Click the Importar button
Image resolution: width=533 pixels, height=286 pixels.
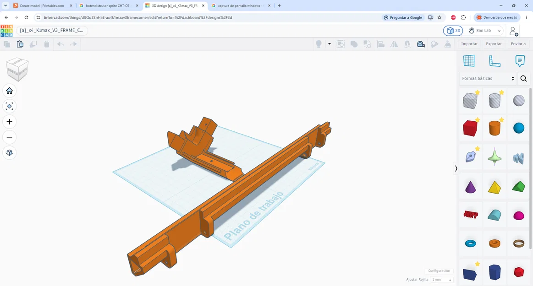[469, 44]
